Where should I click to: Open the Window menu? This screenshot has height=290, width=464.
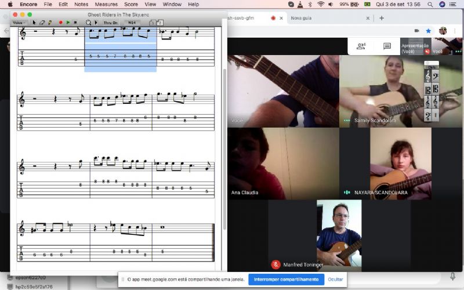point(172,4)
